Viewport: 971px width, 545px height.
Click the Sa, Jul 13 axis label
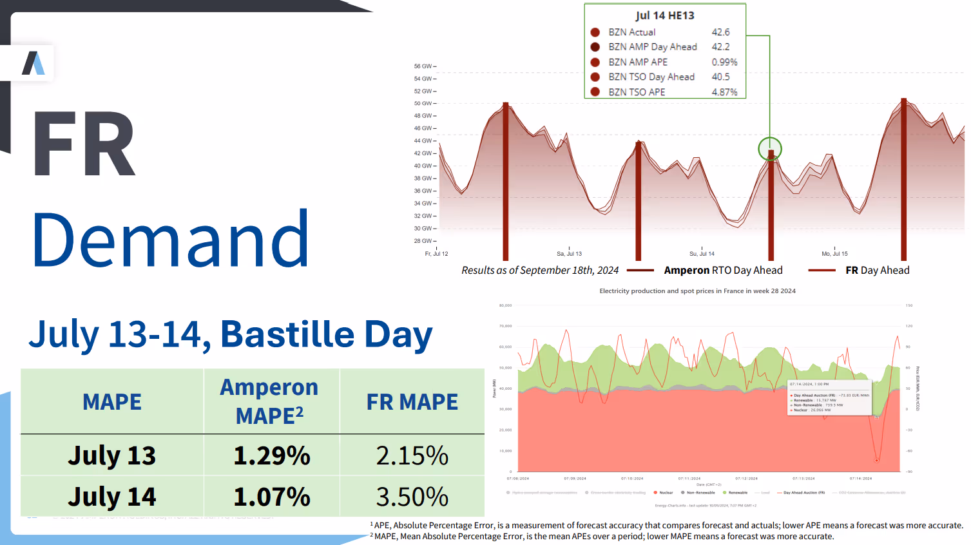tap(570, 254)
